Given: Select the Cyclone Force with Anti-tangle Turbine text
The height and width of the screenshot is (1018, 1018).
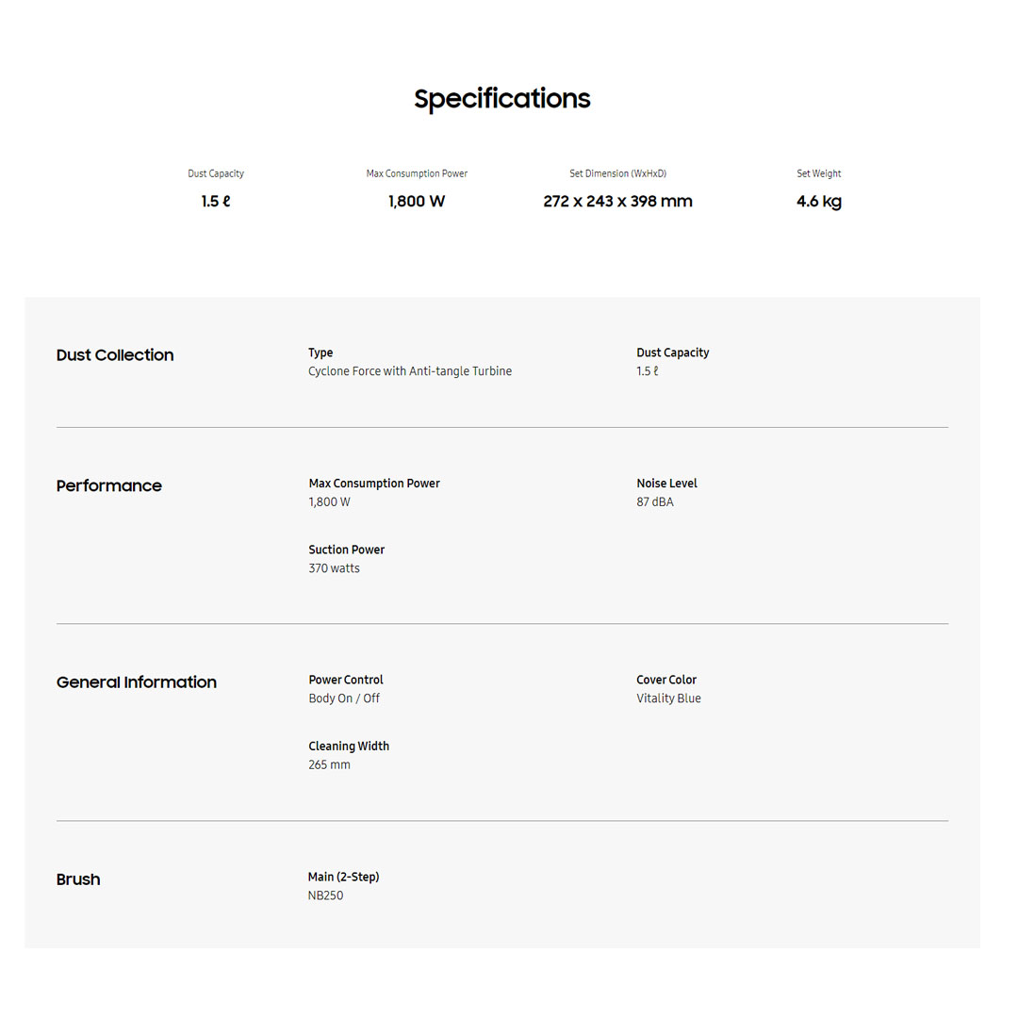Looking at the screenshot, I should click(410, 371).
